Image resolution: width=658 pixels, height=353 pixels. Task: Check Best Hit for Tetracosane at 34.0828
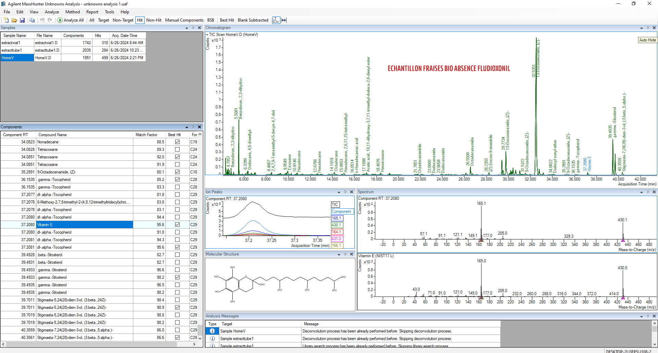177,149
